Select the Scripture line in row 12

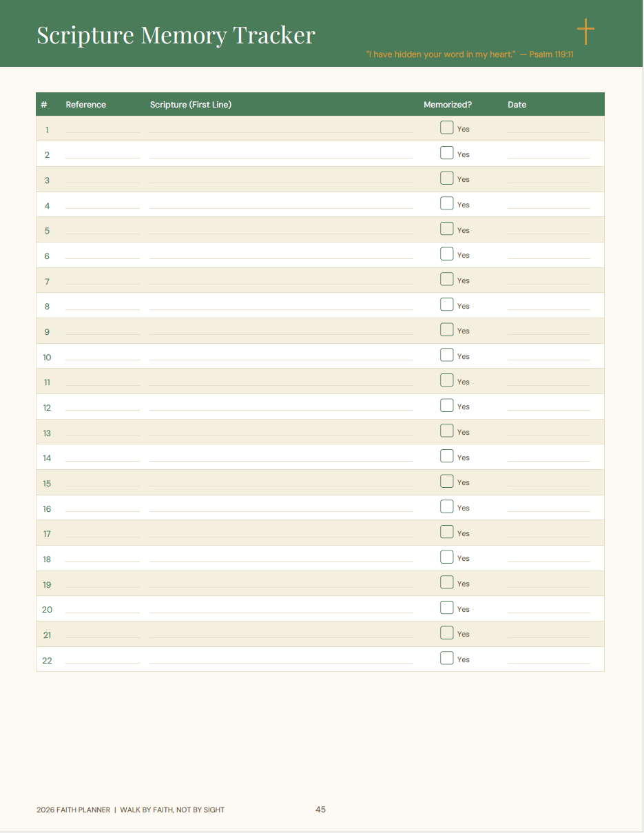[281, 407]
